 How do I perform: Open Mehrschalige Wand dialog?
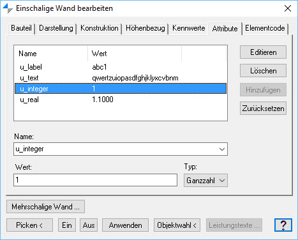tap(45, 207)
